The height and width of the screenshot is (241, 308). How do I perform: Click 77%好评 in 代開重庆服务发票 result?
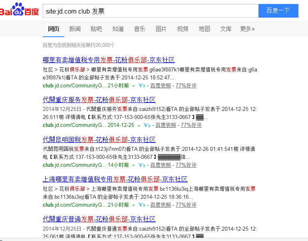tap(191, 125)
